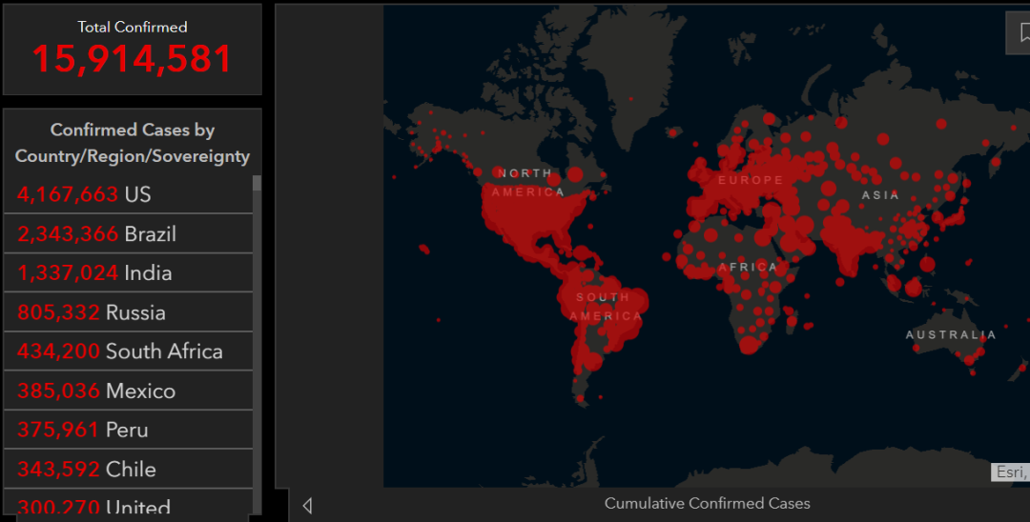Choose Brazil from the country list
This screenshot has height=522, width=1030.
pyautogui.click(x=129, y=233)
